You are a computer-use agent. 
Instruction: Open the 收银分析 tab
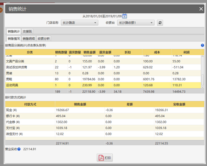click(44, 39)
